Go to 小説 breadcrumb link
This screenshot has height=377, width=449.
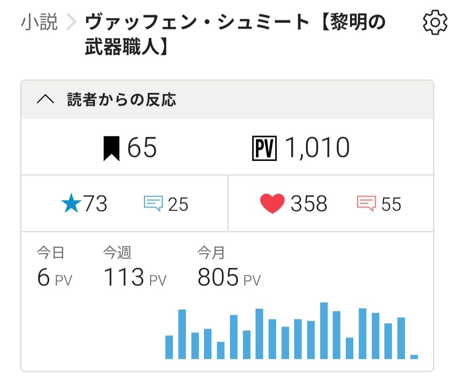pos(39,22)
